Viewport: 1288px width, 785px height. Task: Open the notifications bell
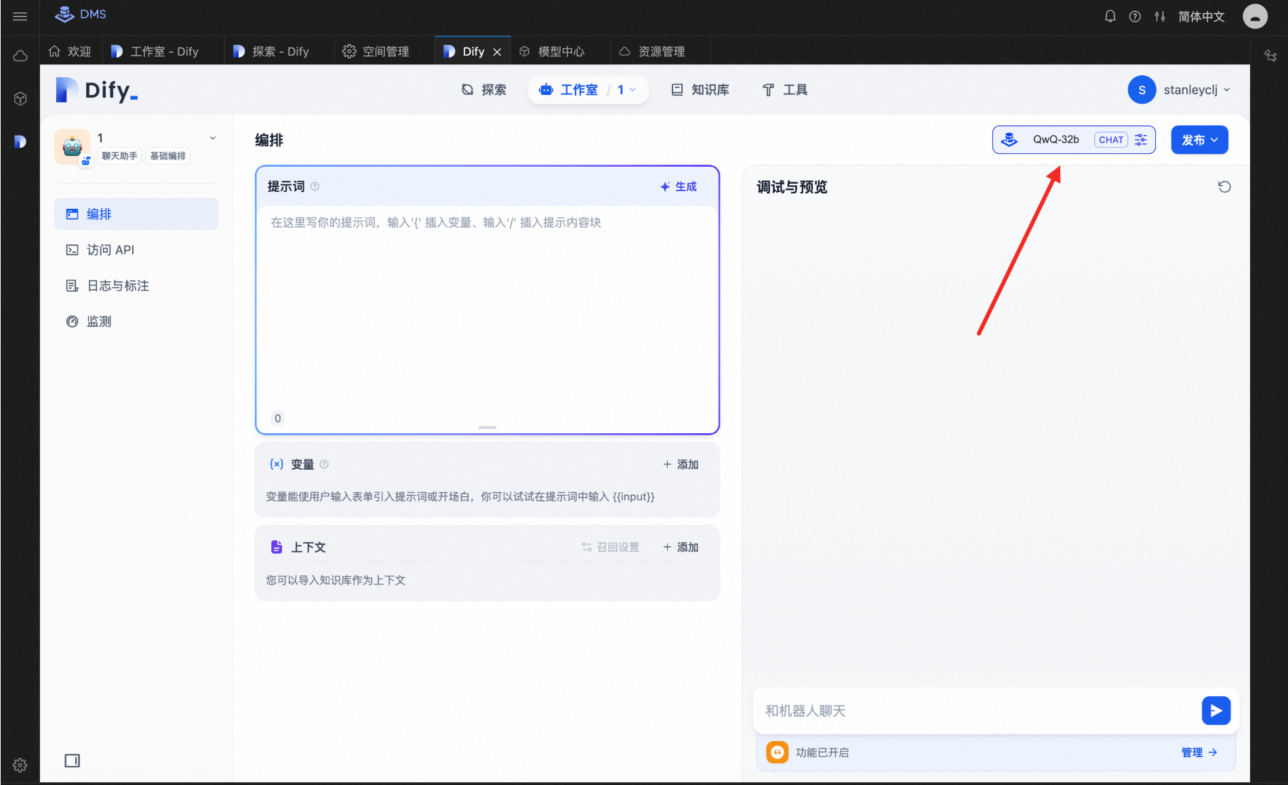tap(1110, 16)
